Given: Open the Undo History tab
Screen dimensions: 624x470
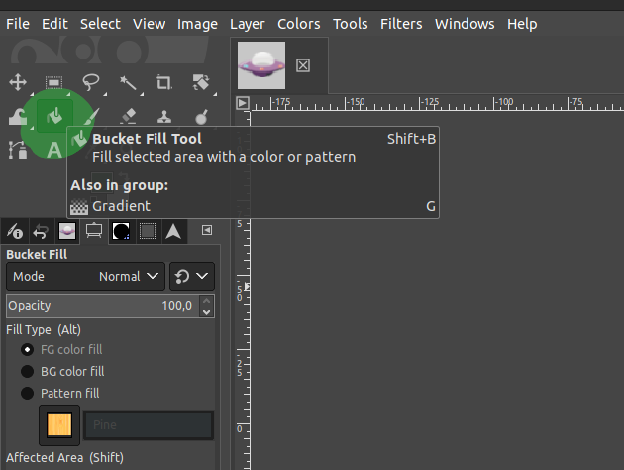Looking at the screenshot, I should pyautogui.click(x=41, y=231).
